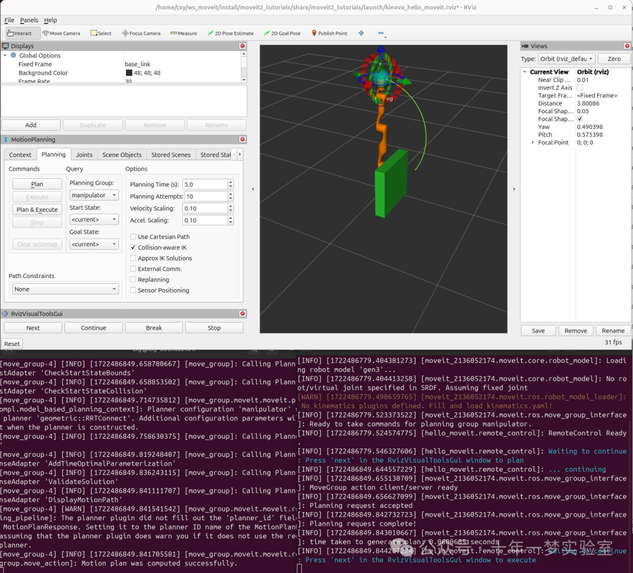Choose the Select tool
Screen dimensions: 633x573
pos(101,33)
